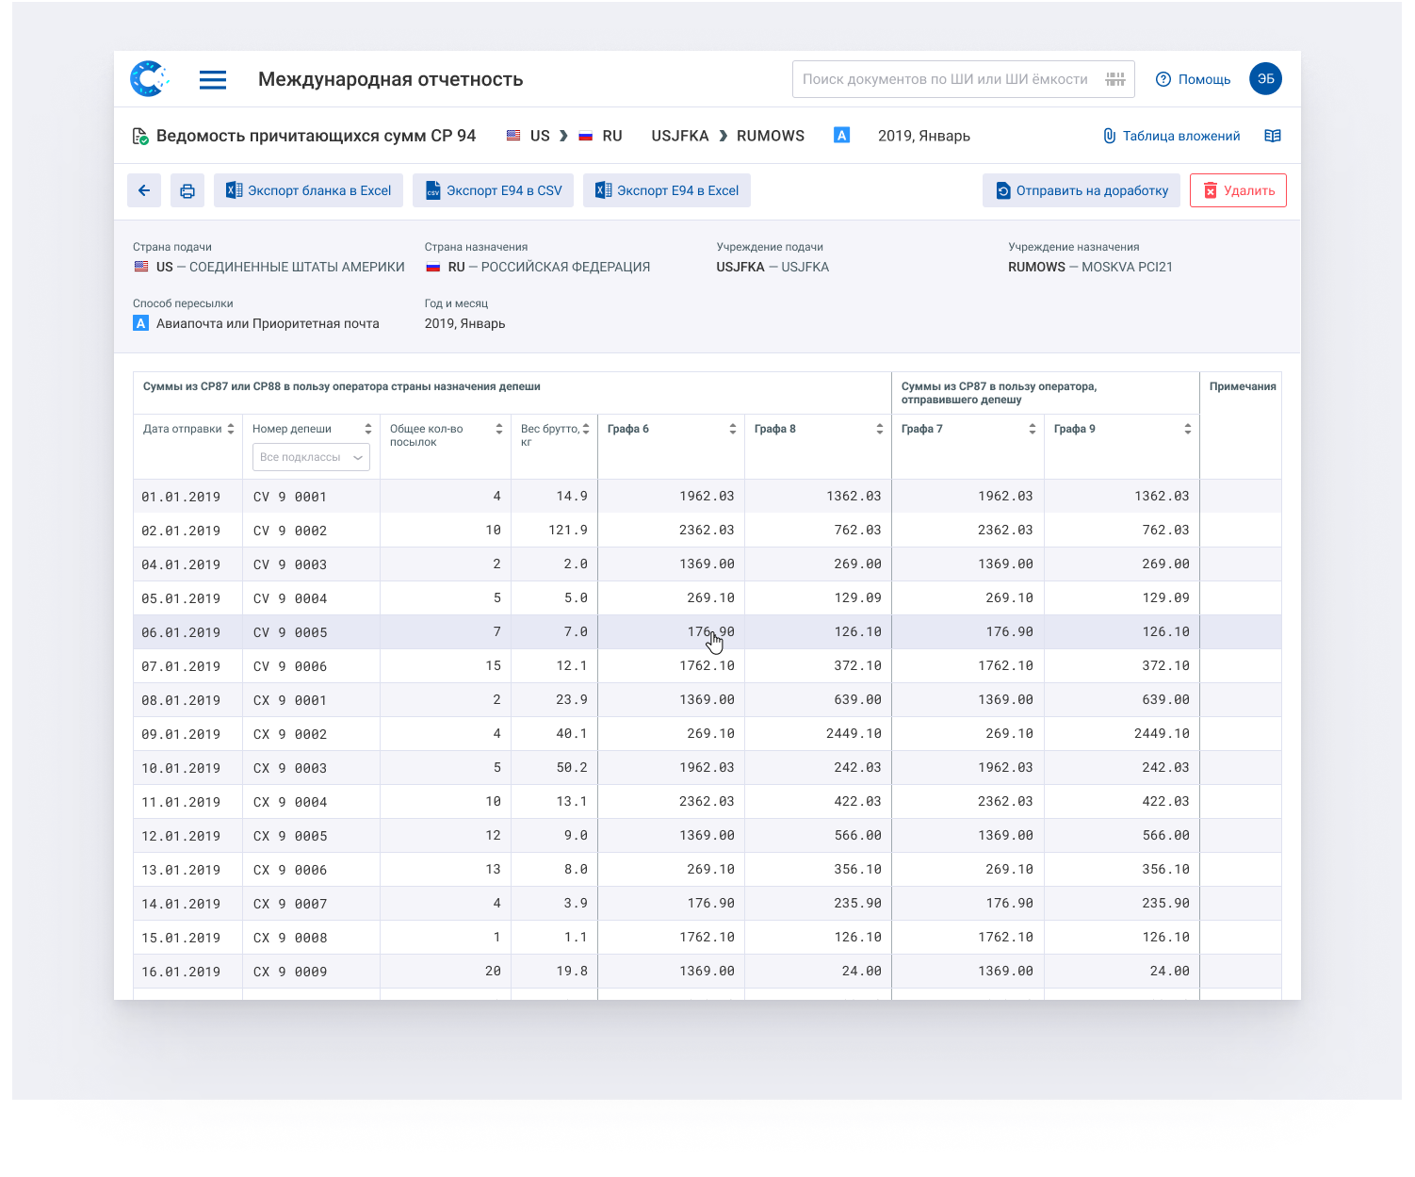
Task: Open the book icon next to attachments table
Action: point(1273,136)
